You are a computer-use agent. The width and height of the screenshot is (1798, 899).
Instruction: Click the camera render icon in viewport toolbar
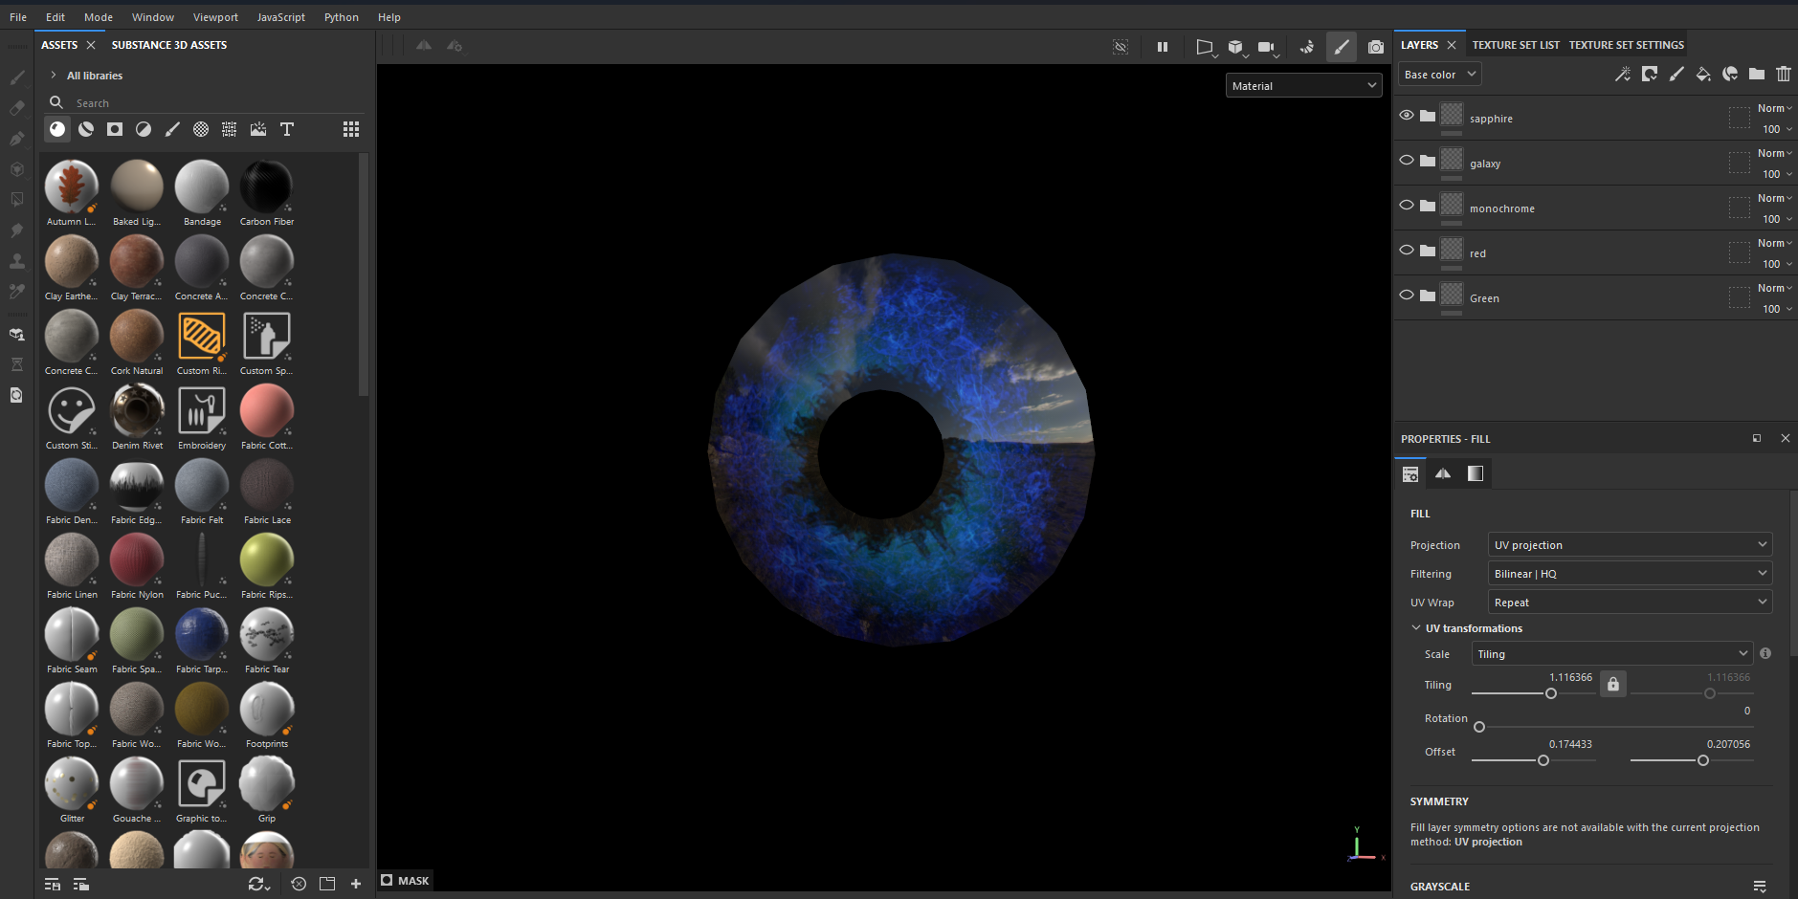tap(1375, 47)
